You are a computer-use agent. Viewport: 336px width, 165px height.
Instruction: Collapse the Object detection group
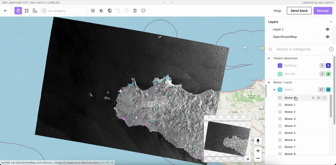pos(269,58)
